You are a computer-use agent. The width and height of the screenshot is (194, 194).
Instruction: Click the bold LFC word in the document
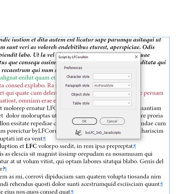31,146
